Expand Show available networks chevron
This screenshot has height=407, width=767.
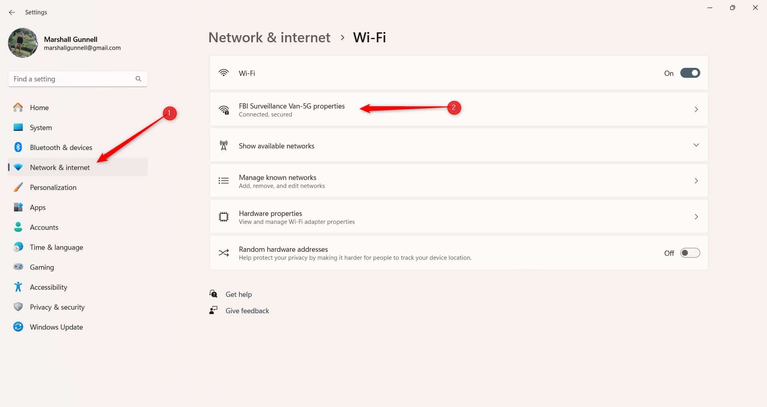(696, 145)
